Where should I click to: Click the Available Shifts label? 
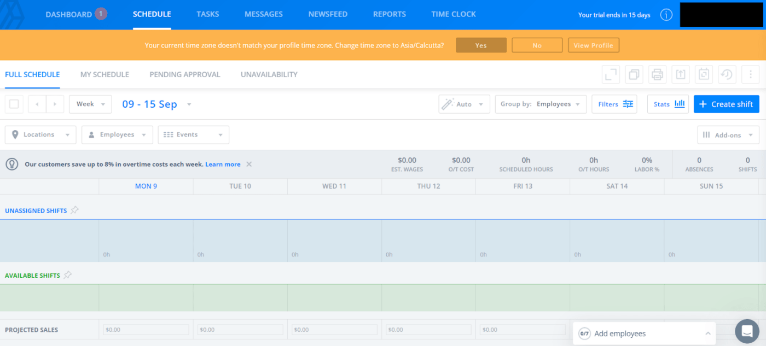(32, 275)
